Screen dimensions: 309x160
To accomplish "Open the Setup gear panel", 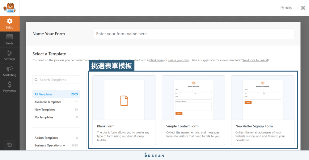I will coord(10,24).
